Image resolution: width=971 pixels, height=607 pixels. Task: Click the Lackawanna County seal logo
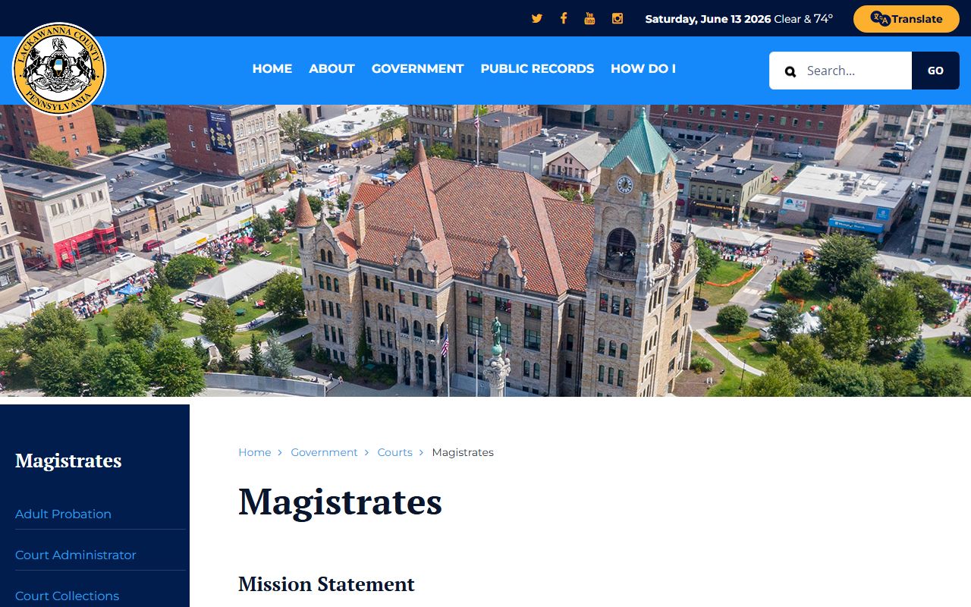(x=59, y=69)
